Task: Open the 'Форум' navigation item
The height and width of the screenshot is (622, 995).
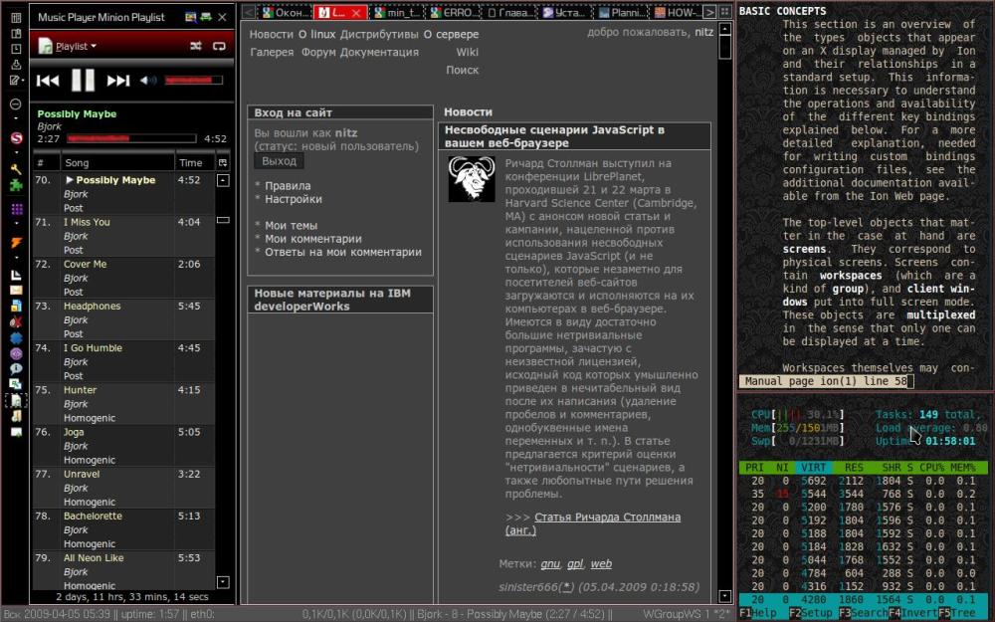Action: (318, 52)
